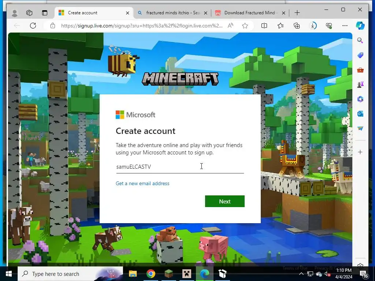Switch to the Download Fractured Mind tab
This screenshot has width=375, height=281.
coord(250,13)
